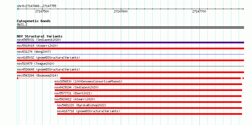
Task: Click the DGV Structural Variants track title
Action: point(40,36)
